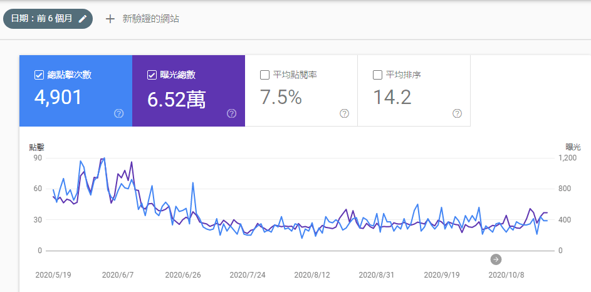The width and height of the screenshot is (591, 292).
Task: Open help icon on 平均排序 card
Action: tap(457, 113)
